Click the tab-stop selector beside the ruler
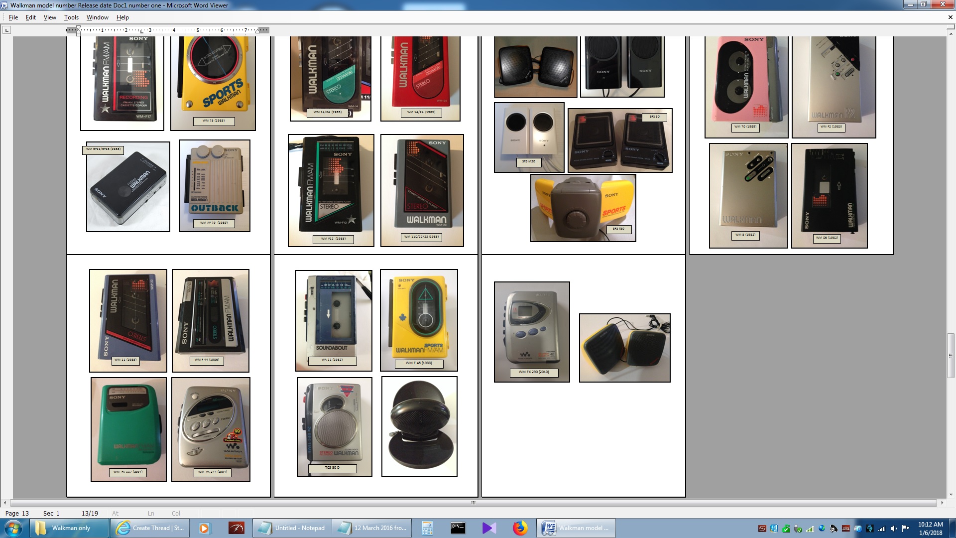 click(x=7, y=30)
